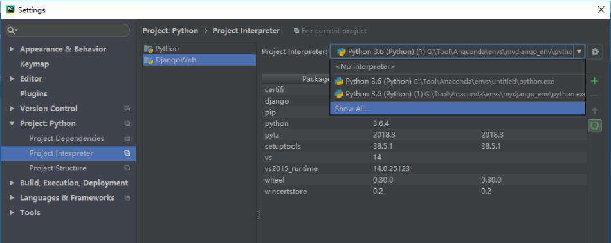This screenshot has width=611, height=243.
Task: Click the copy icon beside Project Dependencies
Action: pyautogui.click(x=127, y=138)
